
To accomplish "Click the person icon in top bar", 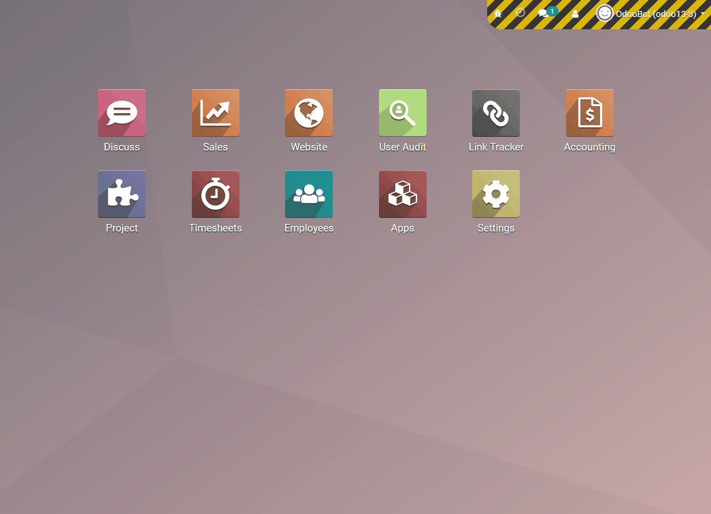I will coord(575,14).
